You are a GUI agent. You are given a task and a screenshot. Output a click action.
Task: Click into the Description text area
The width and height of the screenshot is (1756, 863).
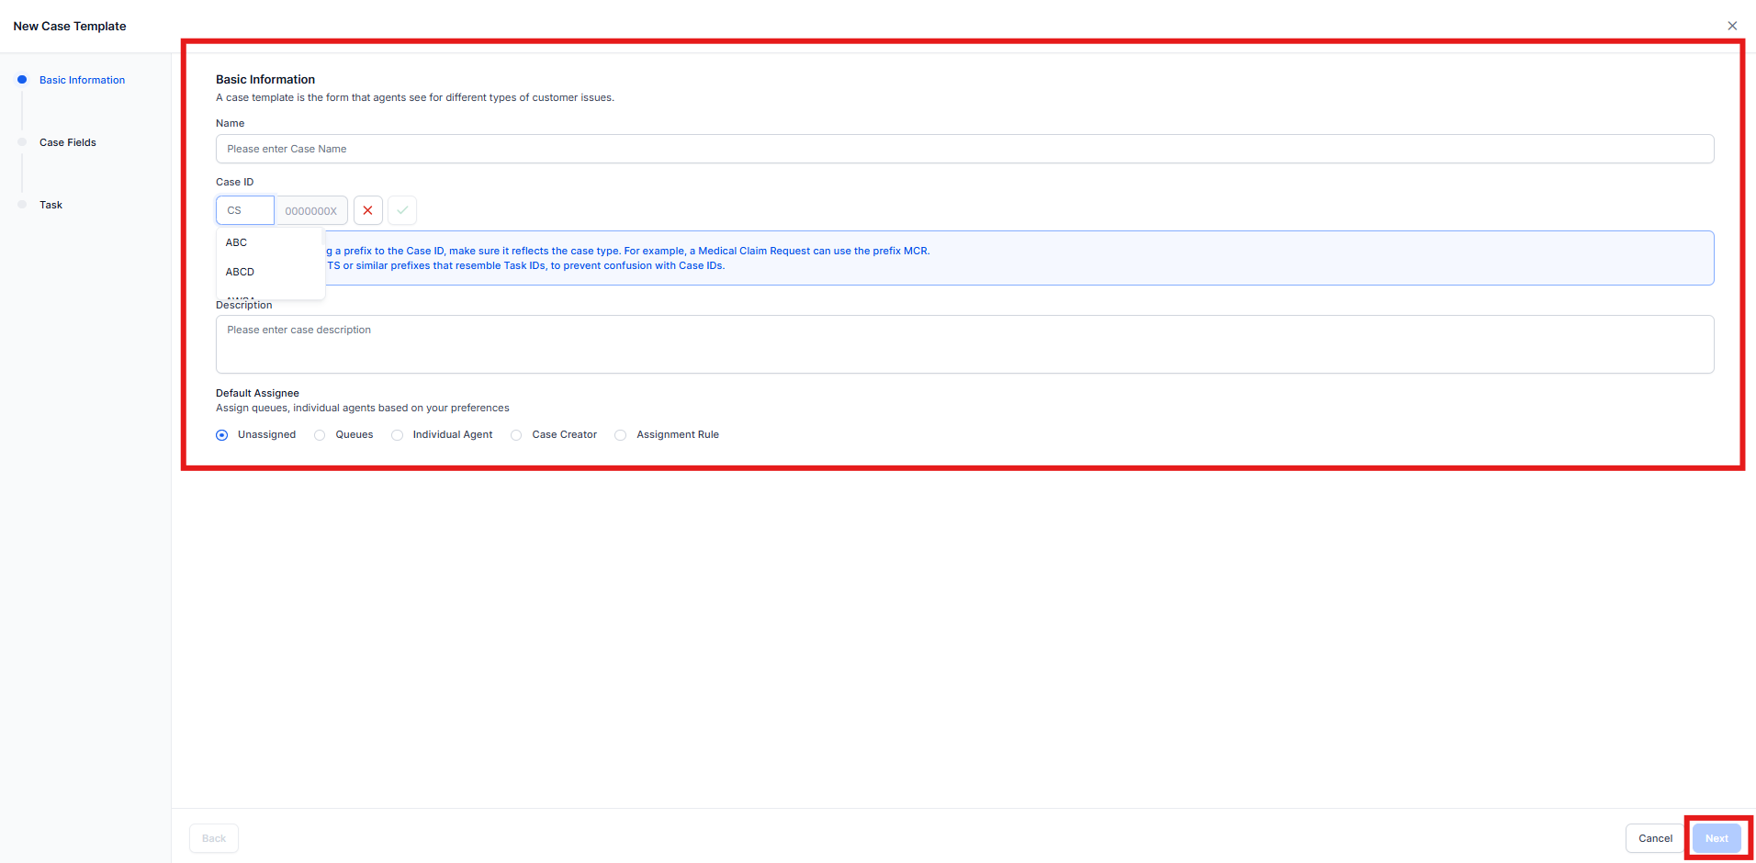click(964, 344)
